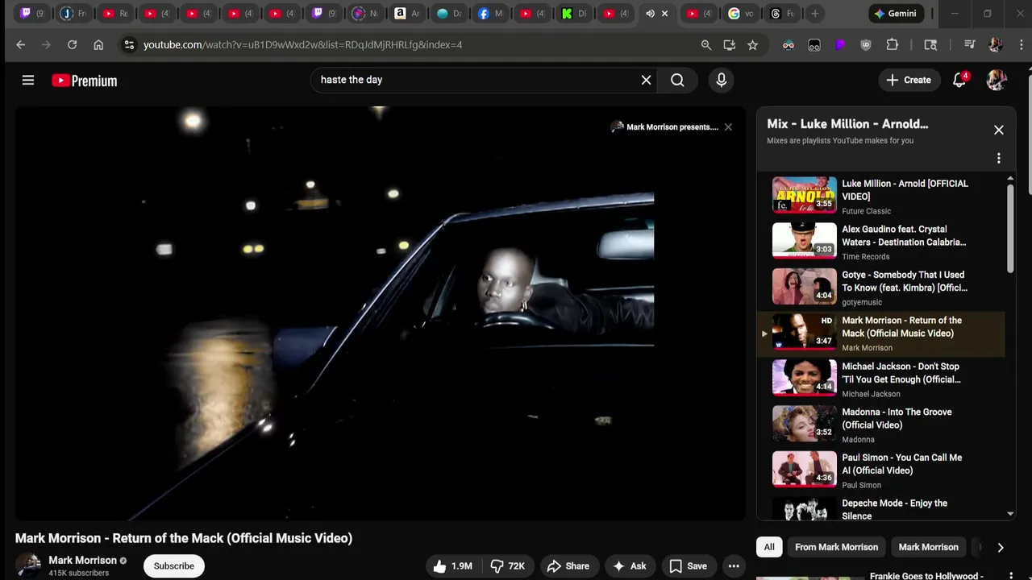The width and height of the screenshot is (1032, 580).
Task: Go back in browser history
Action: 21,45
